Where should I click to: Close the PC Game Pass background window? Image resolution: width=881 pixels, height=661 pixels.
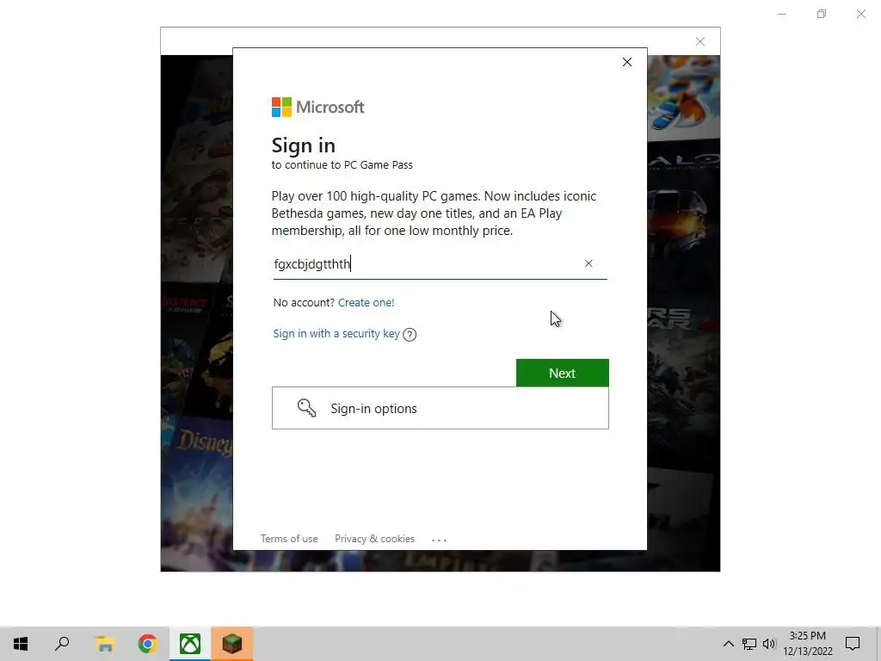coord(700,41)
